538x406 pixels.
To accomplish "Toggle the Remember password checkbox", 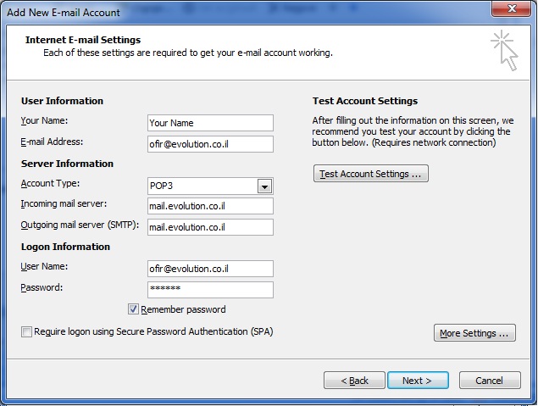I will tap(133, 309).
